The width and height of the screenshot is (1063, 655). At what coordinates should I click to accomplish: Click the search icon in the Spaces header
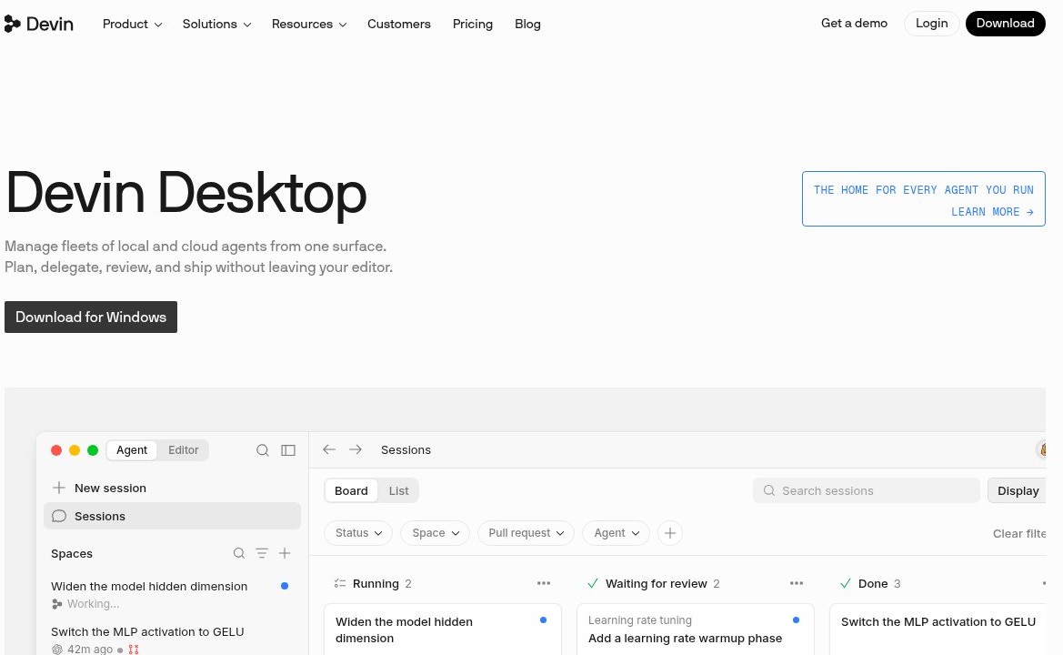pyautogui.click(x=238, y=553)
